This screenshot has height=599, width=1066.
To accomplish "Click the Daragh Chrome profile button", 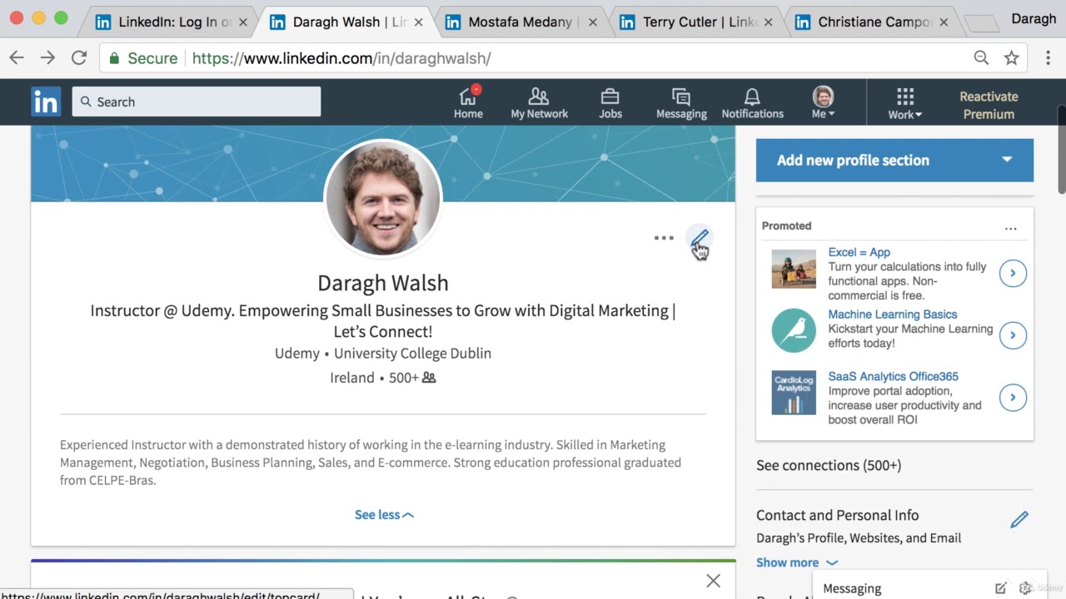I will [x=1033, y=18].
